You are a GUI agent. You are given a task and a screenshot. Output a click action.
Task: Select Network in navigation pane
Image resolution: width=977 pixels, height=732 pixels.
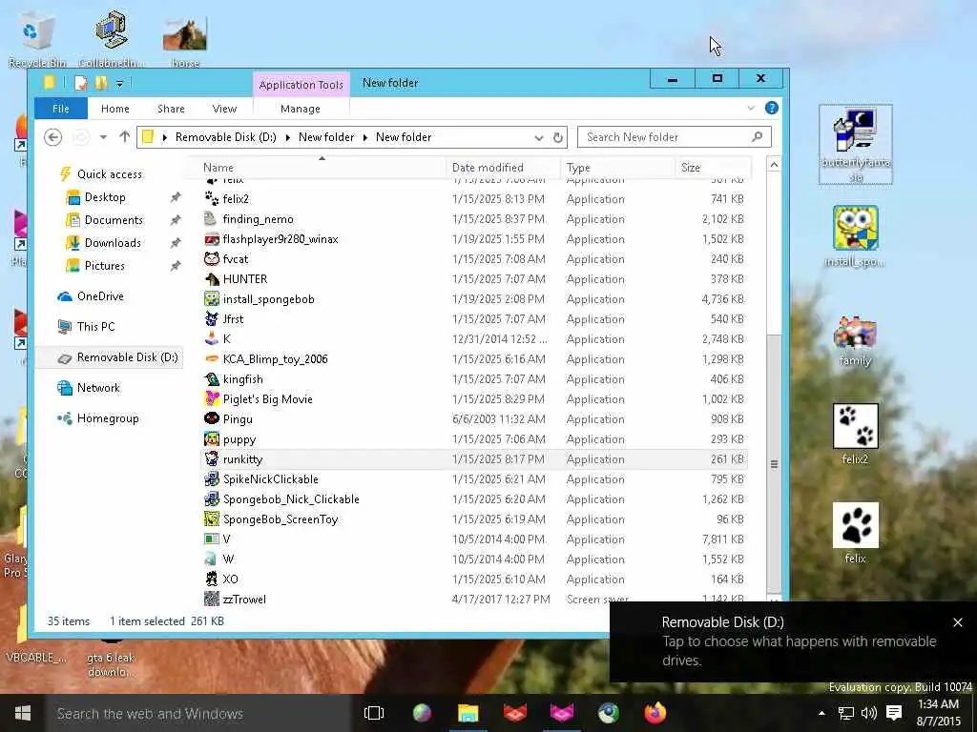(x=98, y=388)
